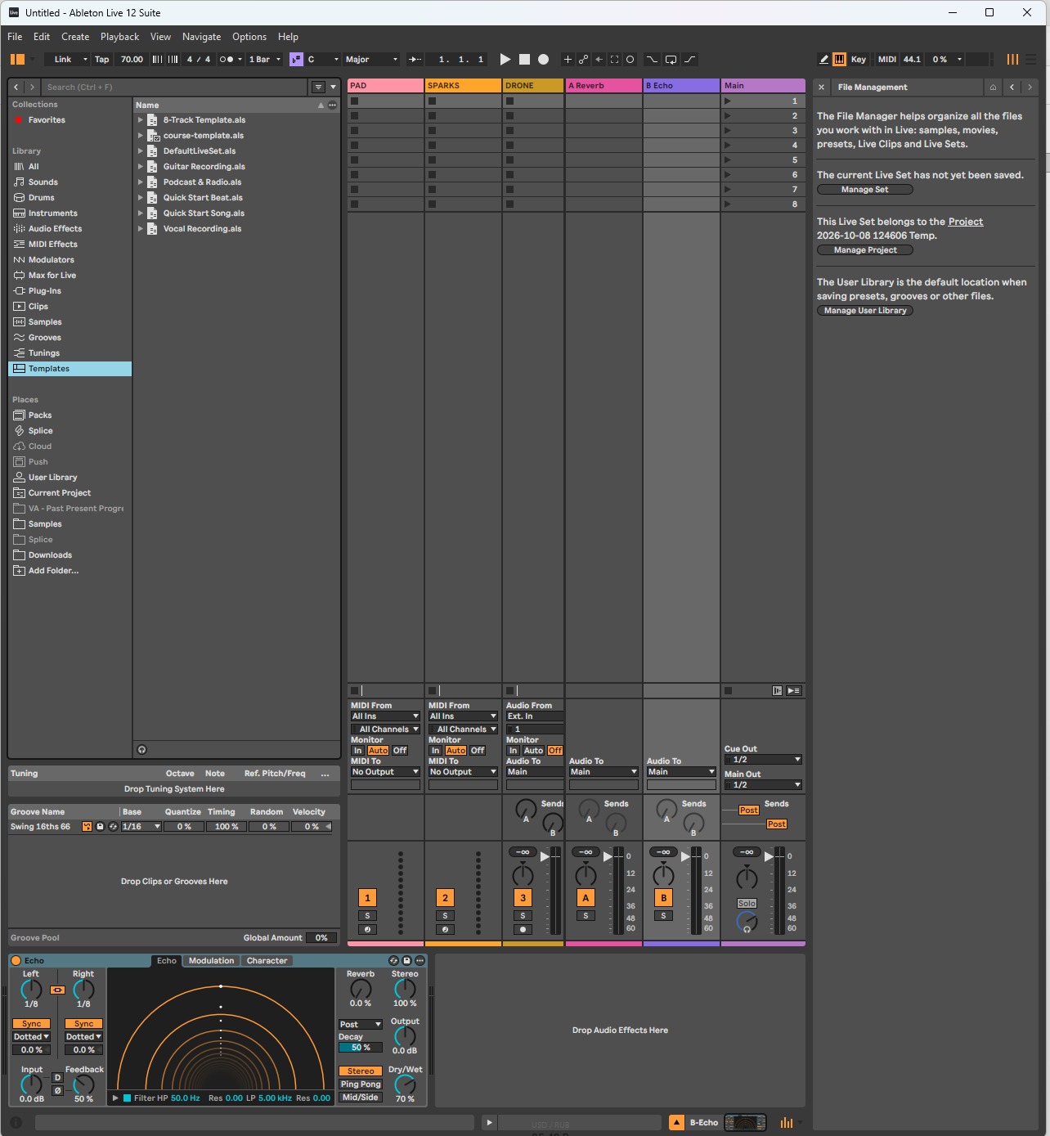Start playback with the Play button
Image resolution: width=1050 pixels, height=1136 pixels.
505,60
